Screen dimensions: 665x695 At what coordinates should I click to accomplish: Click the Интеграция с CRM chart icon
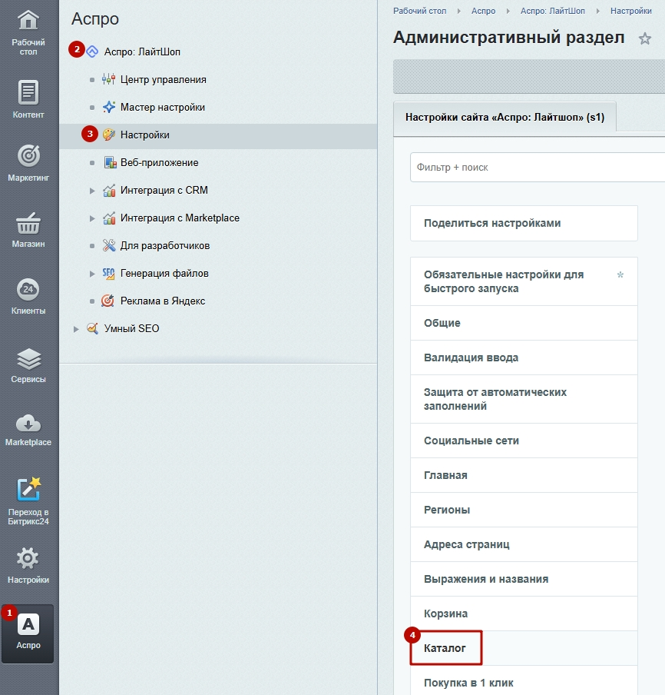[x=109, y=190]
